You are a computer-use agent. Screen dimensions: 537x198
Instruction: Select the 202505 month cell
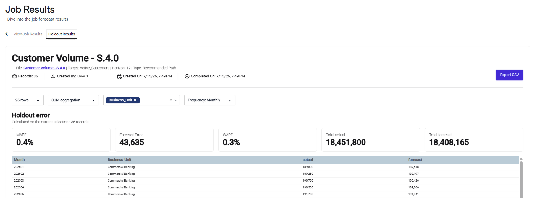19,194
